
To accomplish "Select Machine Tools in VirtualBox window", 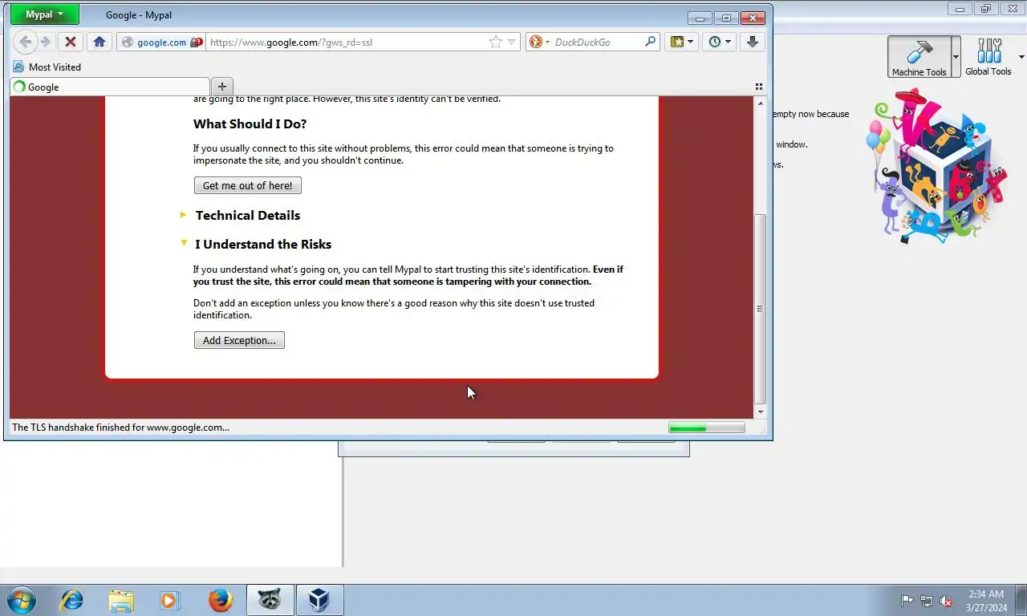I will coord(919,56).
